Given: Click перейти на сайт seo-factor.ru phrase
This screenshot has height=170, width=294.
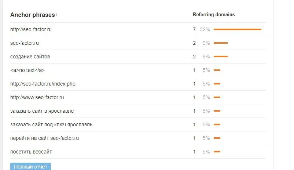Looking at the screenshot, I should 45,138.
